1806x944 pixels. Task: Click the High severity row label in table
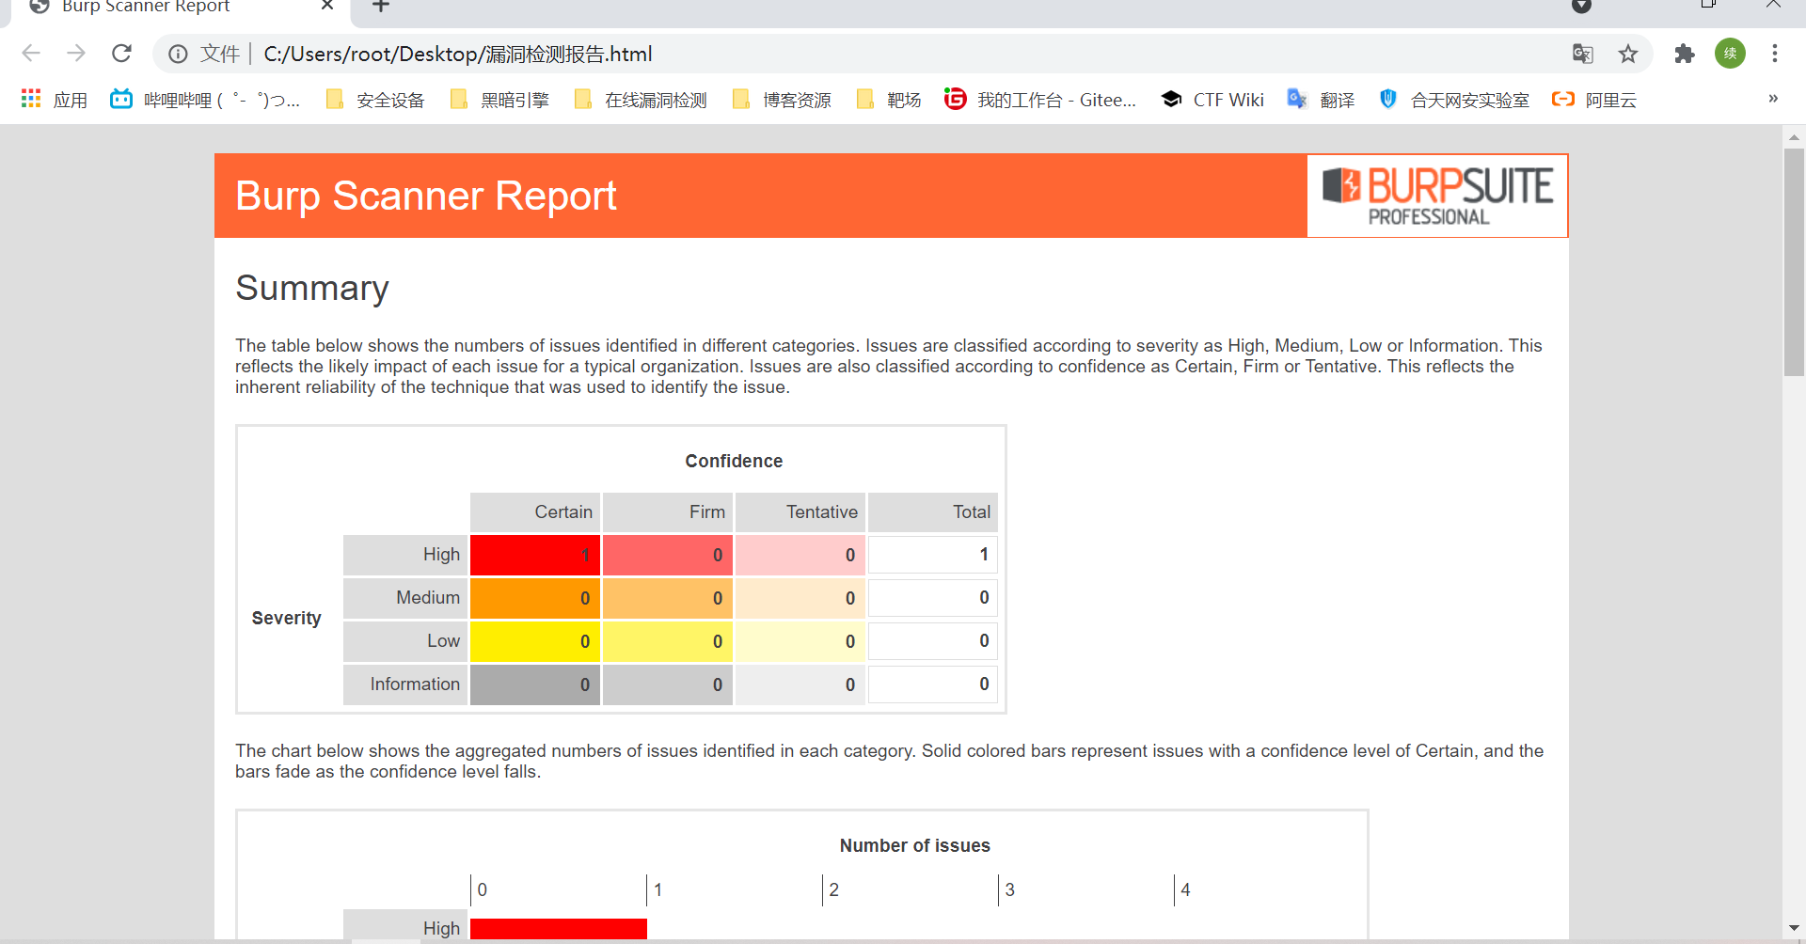[405, 555]
